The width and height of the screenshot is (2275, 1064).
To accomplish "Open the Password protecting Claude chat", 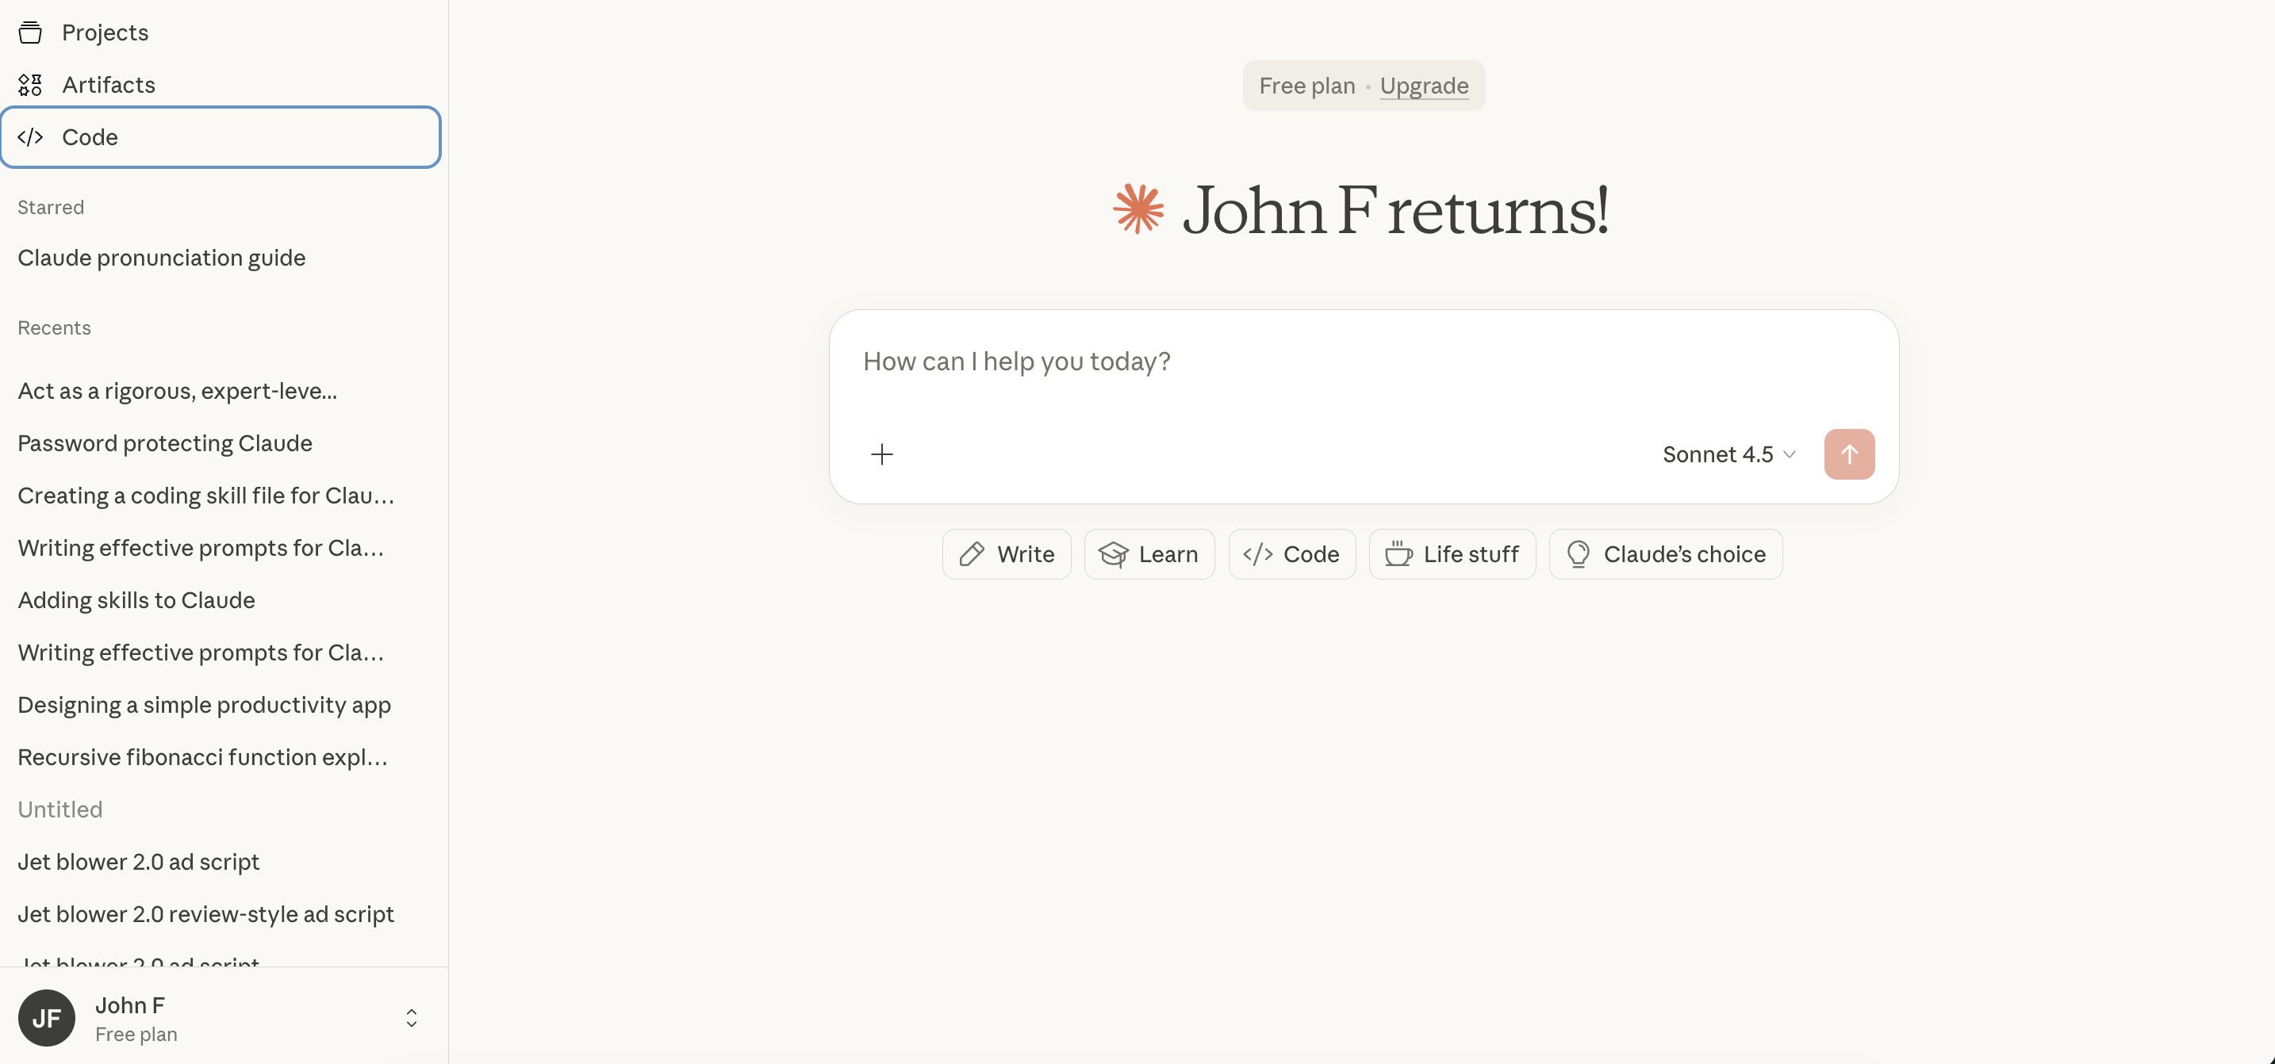I will point(165,443).
